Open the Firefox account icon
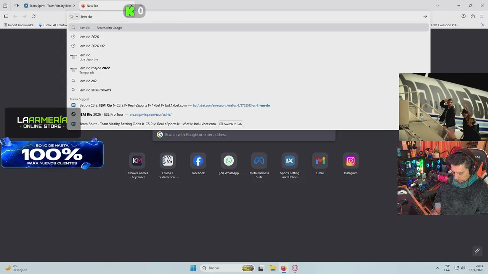Viewport: 488px width, 274px height. coord(464,16)
